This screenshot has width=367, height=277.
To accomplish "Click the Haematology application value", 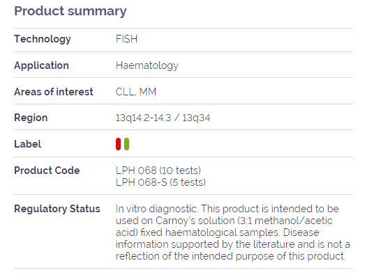I will [147, 65].
